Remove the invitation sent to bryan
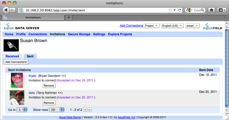The height and width of the screenshot is (120, 229). (x=49, y=85)
